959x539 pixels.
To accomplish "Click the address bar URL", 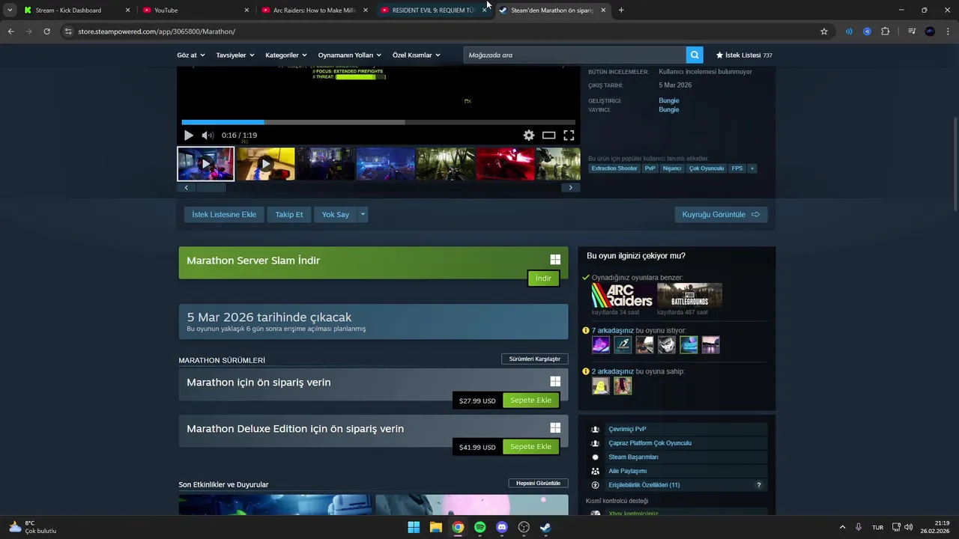I will click(157, 31).
